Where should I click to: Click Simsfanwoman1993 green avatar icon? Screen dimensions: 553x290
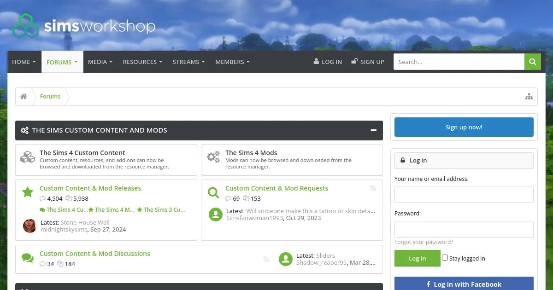[216, 215]
